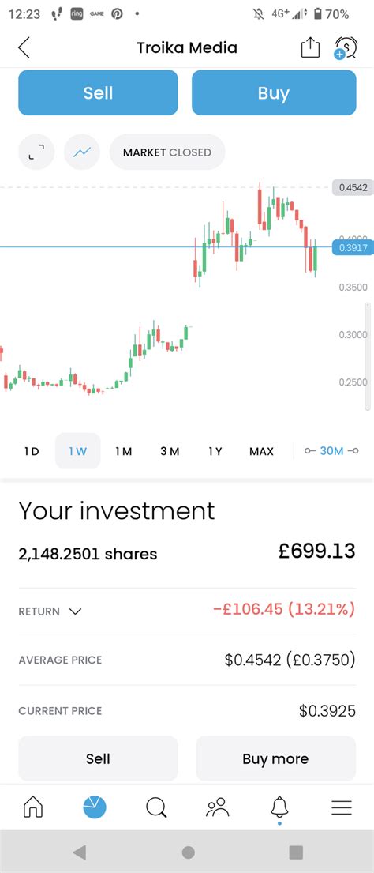
Task: Open search with the magnifier icon
Action: pyautogui.click(x=156, y=807)
